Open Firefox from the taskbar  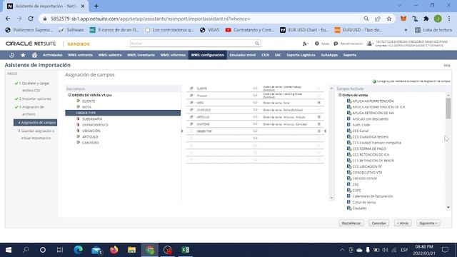click(x=114, y=250)
